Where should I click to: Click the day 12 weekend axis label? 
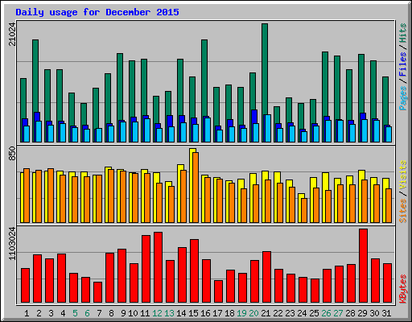158,313
